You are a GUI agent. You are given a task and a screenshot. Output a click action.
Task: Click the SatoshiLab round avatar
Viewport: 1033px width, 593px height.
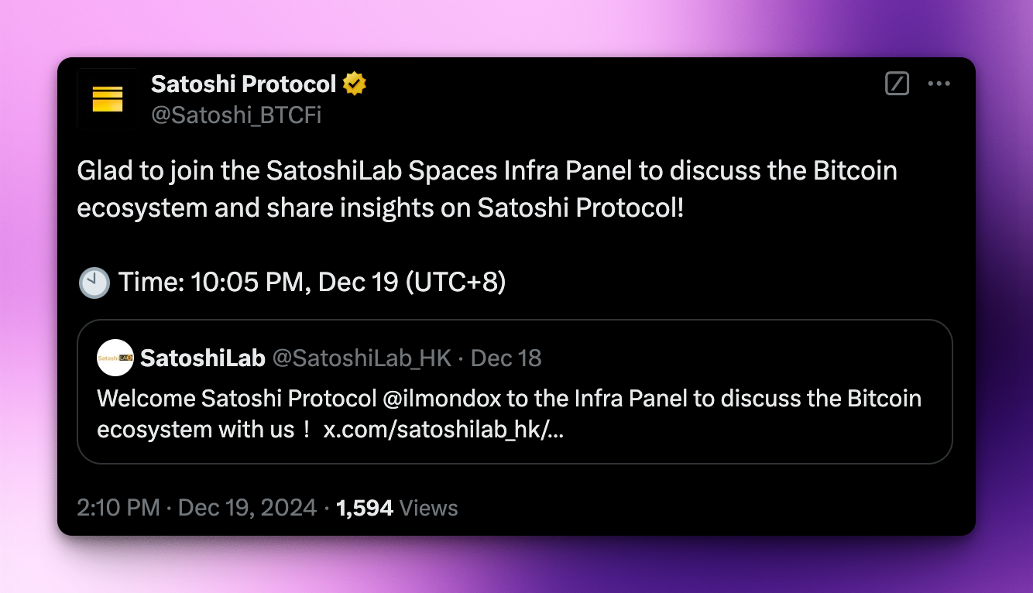115,358
